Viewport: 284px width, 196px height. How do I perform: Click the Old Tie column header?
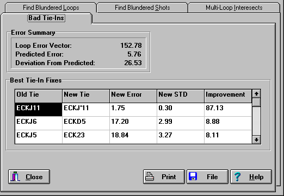(39, 96)
